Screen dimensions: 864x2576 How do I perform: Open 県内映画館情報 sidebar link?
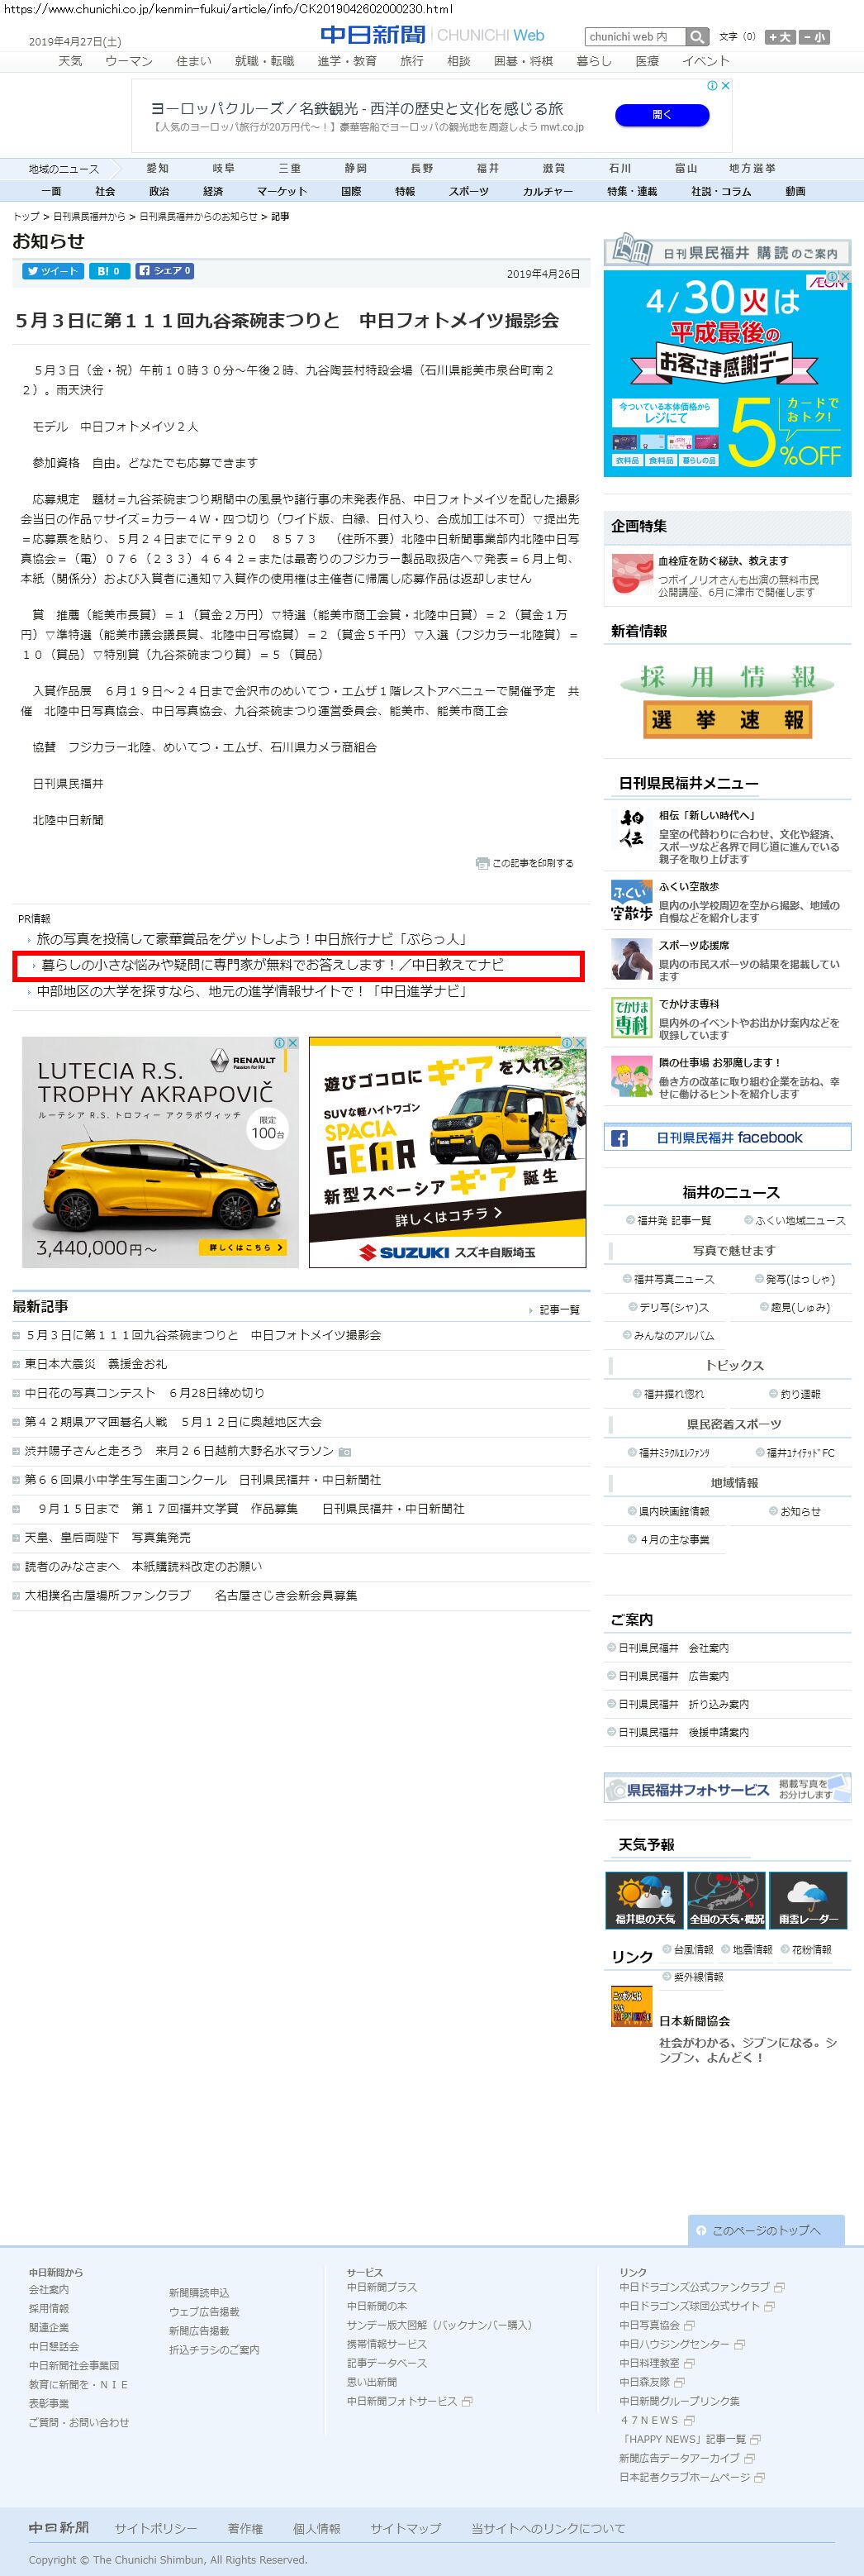(674, 1511)
